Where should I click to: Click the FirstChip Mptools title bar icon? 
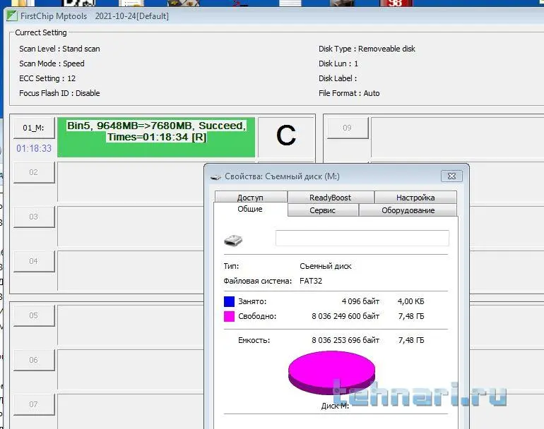(12, 16)
